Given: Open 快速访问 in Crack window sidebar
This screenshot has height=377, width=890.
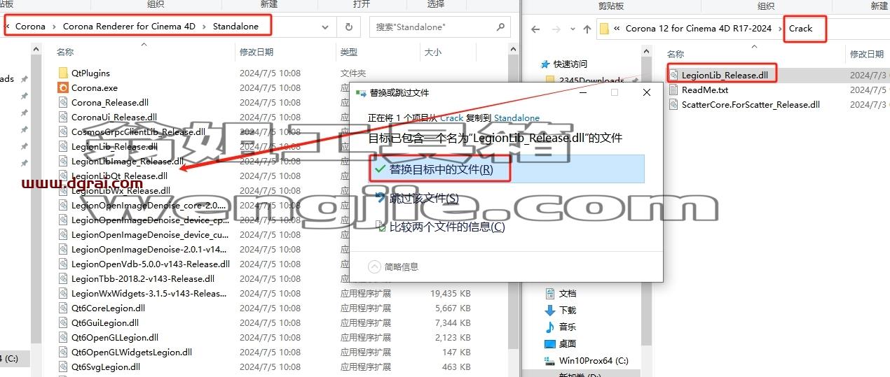Looking at the screenshot, I should (570, 64).
